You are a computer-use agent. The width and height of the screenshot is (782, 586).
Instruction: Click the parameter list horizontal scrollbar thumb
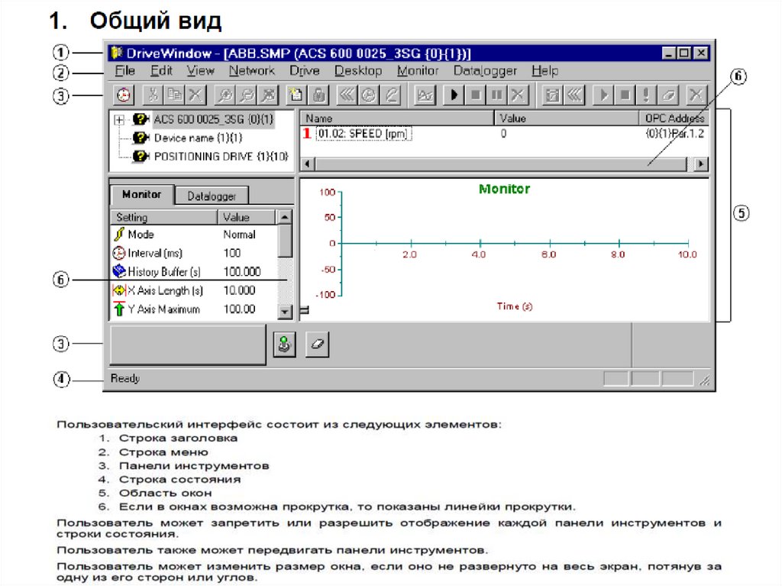click(x=501, y=163)
